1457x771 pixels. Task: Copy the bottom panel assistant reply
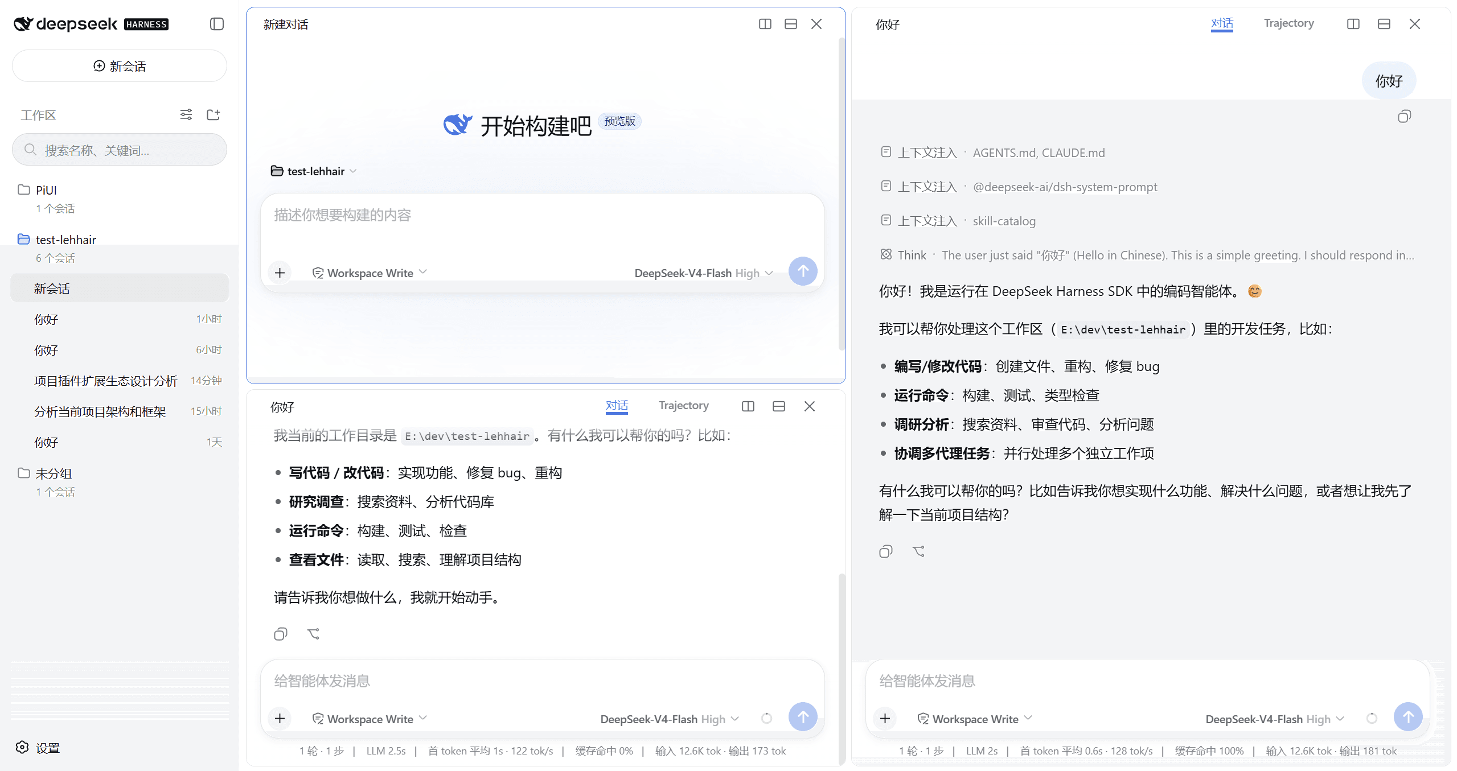(x=281, y=634)
